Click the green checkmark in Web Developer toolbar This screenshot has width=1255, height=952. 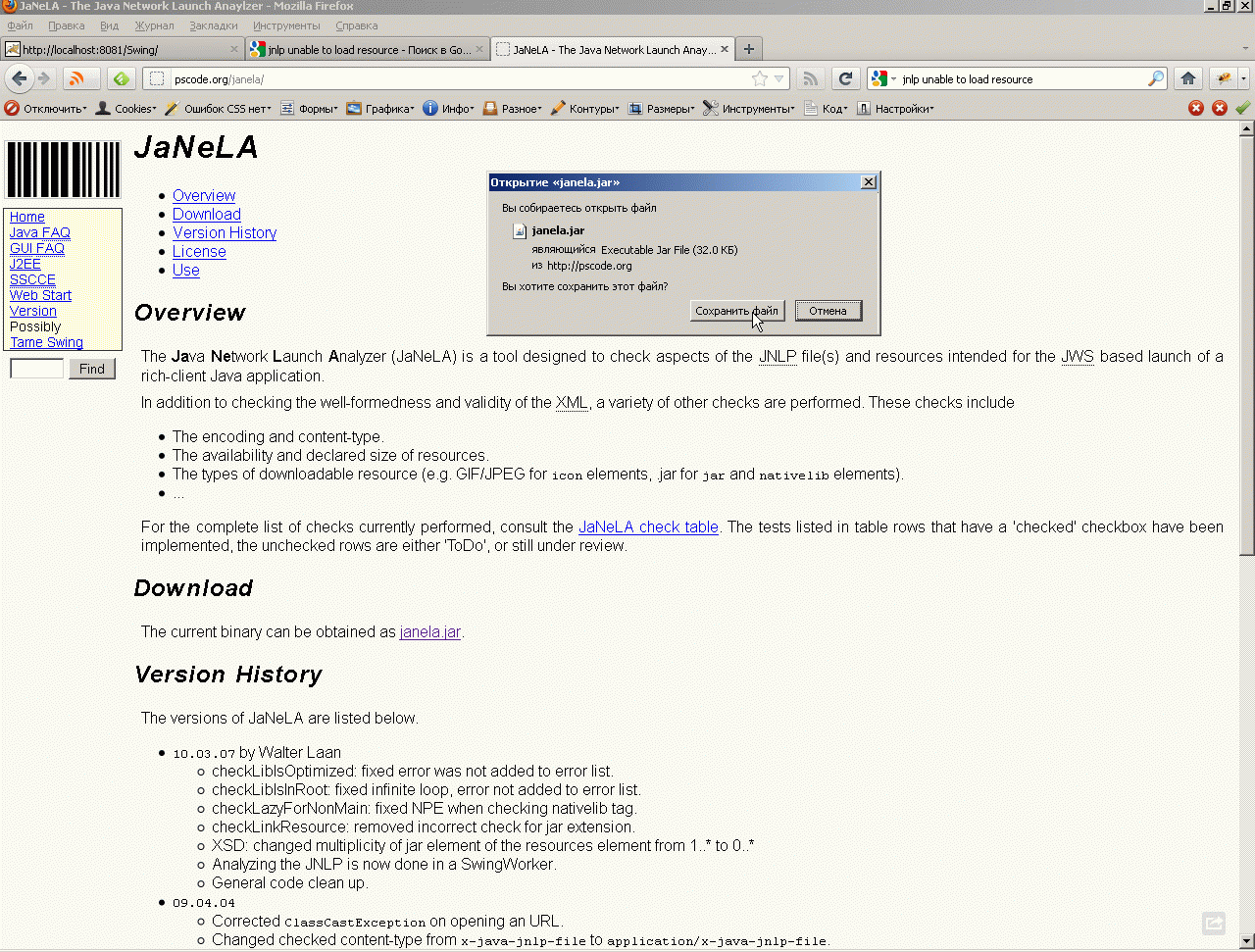tap(1242, 108)
